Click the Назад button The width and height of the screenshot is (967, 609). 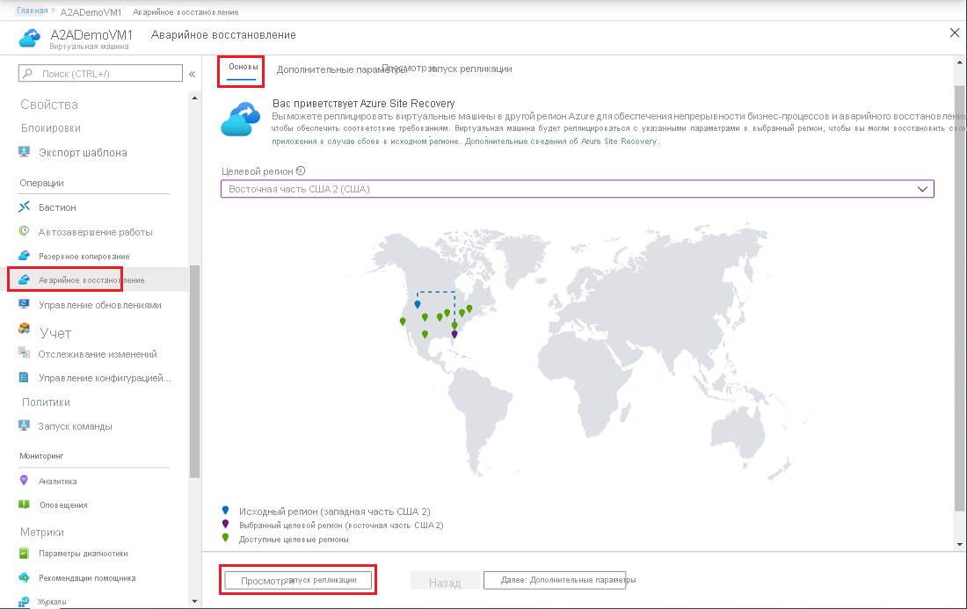coord(445,583)
